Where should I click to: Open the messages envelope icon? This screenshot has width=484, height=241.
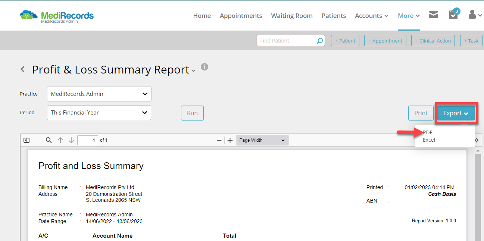[x=433, y=15]
